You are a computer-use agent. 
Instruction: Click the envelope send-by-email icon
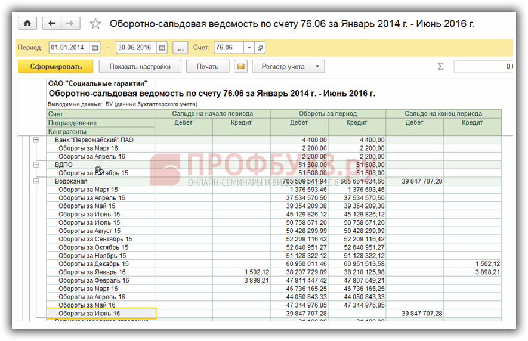241,67
